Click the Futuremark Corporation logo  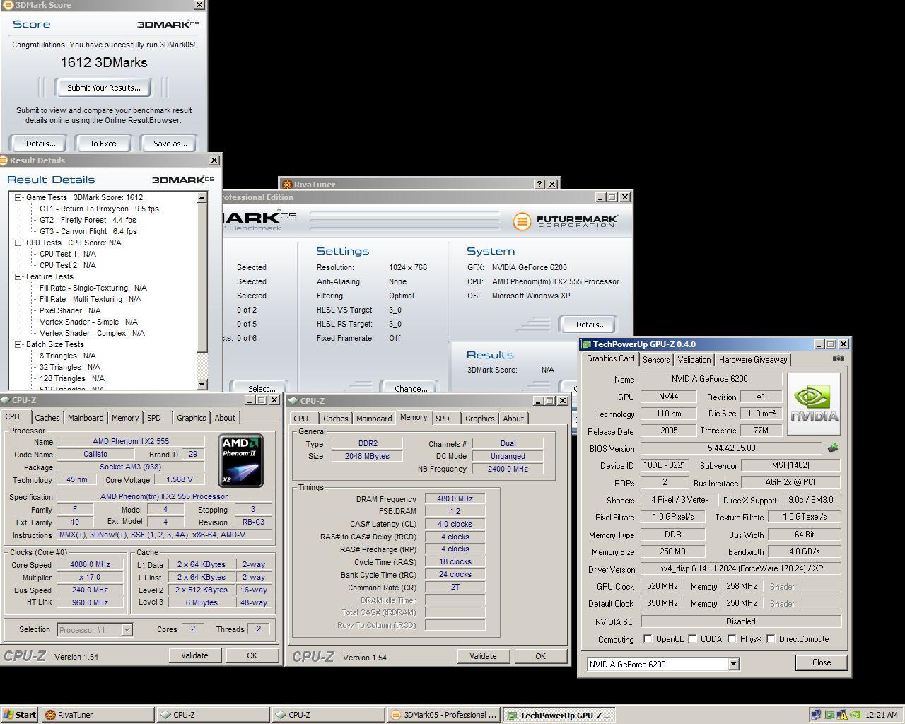coord(566,221)
